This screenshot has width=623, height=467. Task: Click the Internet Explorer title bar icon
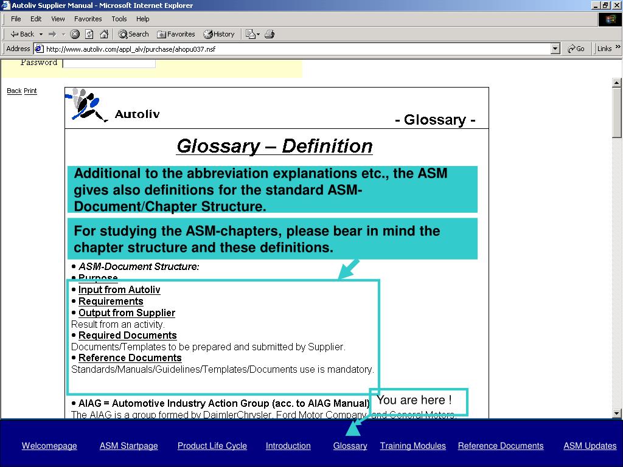(x=5, y=5)
